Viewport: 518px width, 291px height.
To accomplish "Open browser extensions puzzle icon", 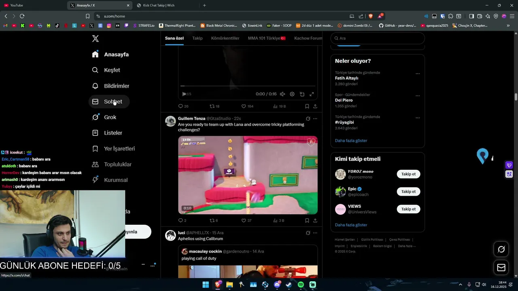I will coord(450,16).
